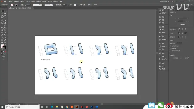Click Edit Artboards button in Properties
The width and height of the screenshot is (194, 109).
click(183, 24)
